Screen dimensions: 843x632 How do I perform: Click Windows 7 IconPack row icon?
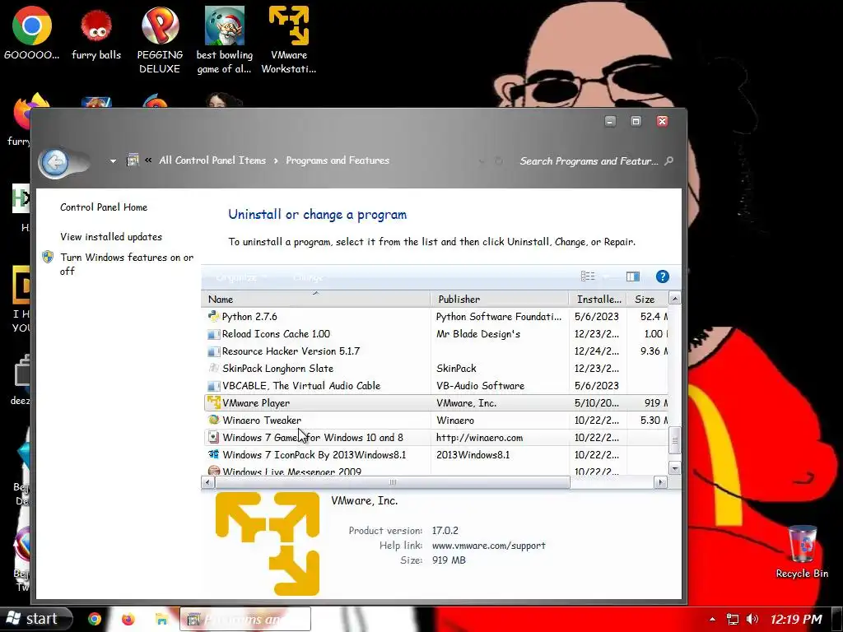coord(213,454)
